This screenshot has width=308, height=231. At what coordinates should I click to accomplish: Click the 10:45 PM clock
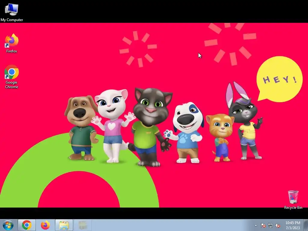293,225
